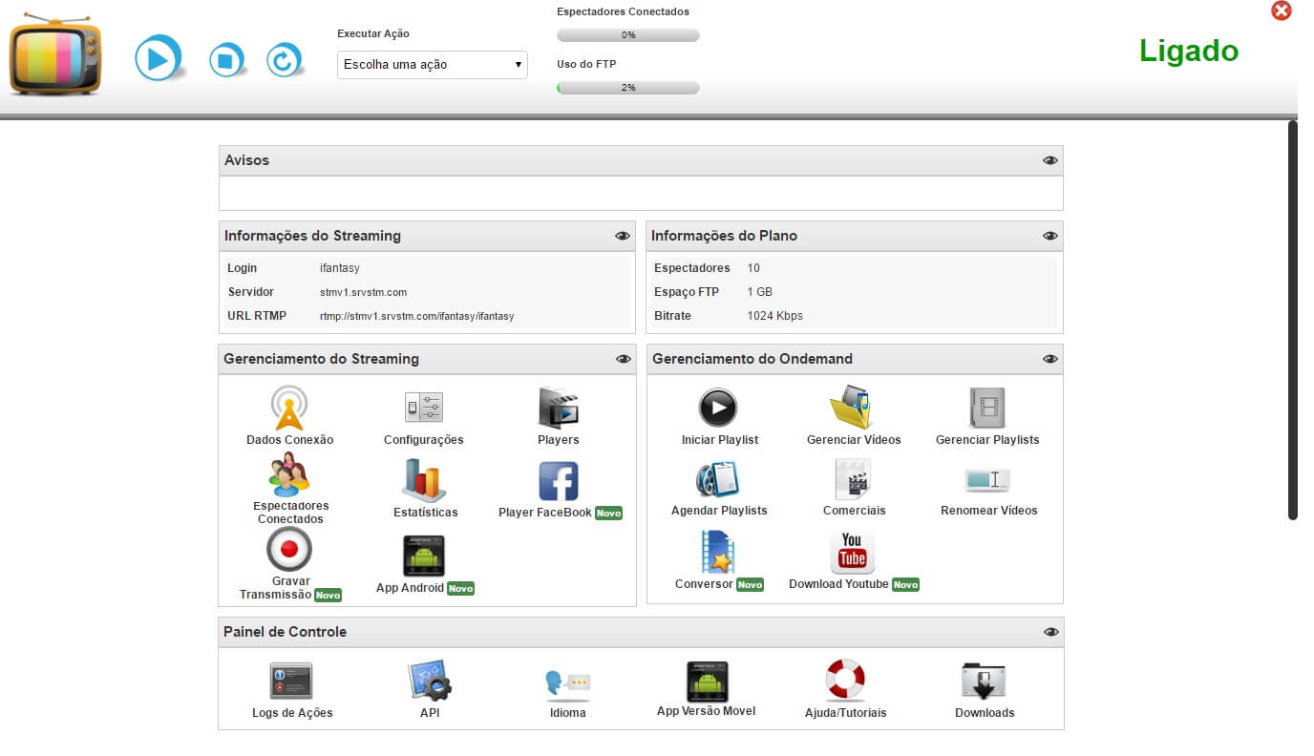Click the Gravar Transmissão record icon
1314x756 pixels.
(289, 550)
